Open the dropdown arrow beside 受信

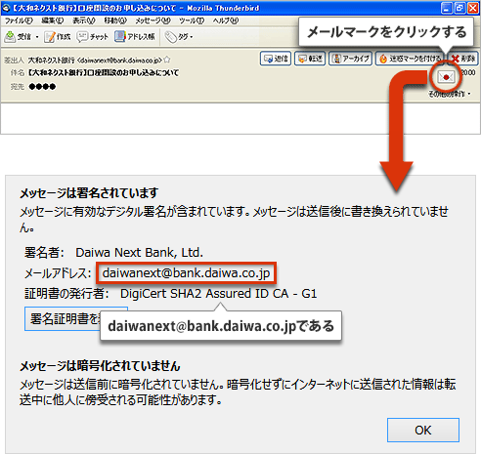click(x=37, y=37)
